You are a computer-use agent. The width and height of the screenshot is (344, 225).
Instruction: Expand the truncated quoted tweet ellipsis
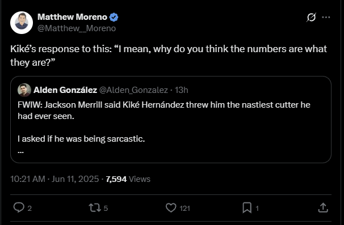[20, 151]
